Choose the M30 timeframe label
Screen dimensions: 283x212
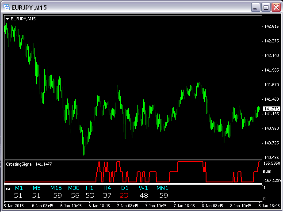point(74,188)
